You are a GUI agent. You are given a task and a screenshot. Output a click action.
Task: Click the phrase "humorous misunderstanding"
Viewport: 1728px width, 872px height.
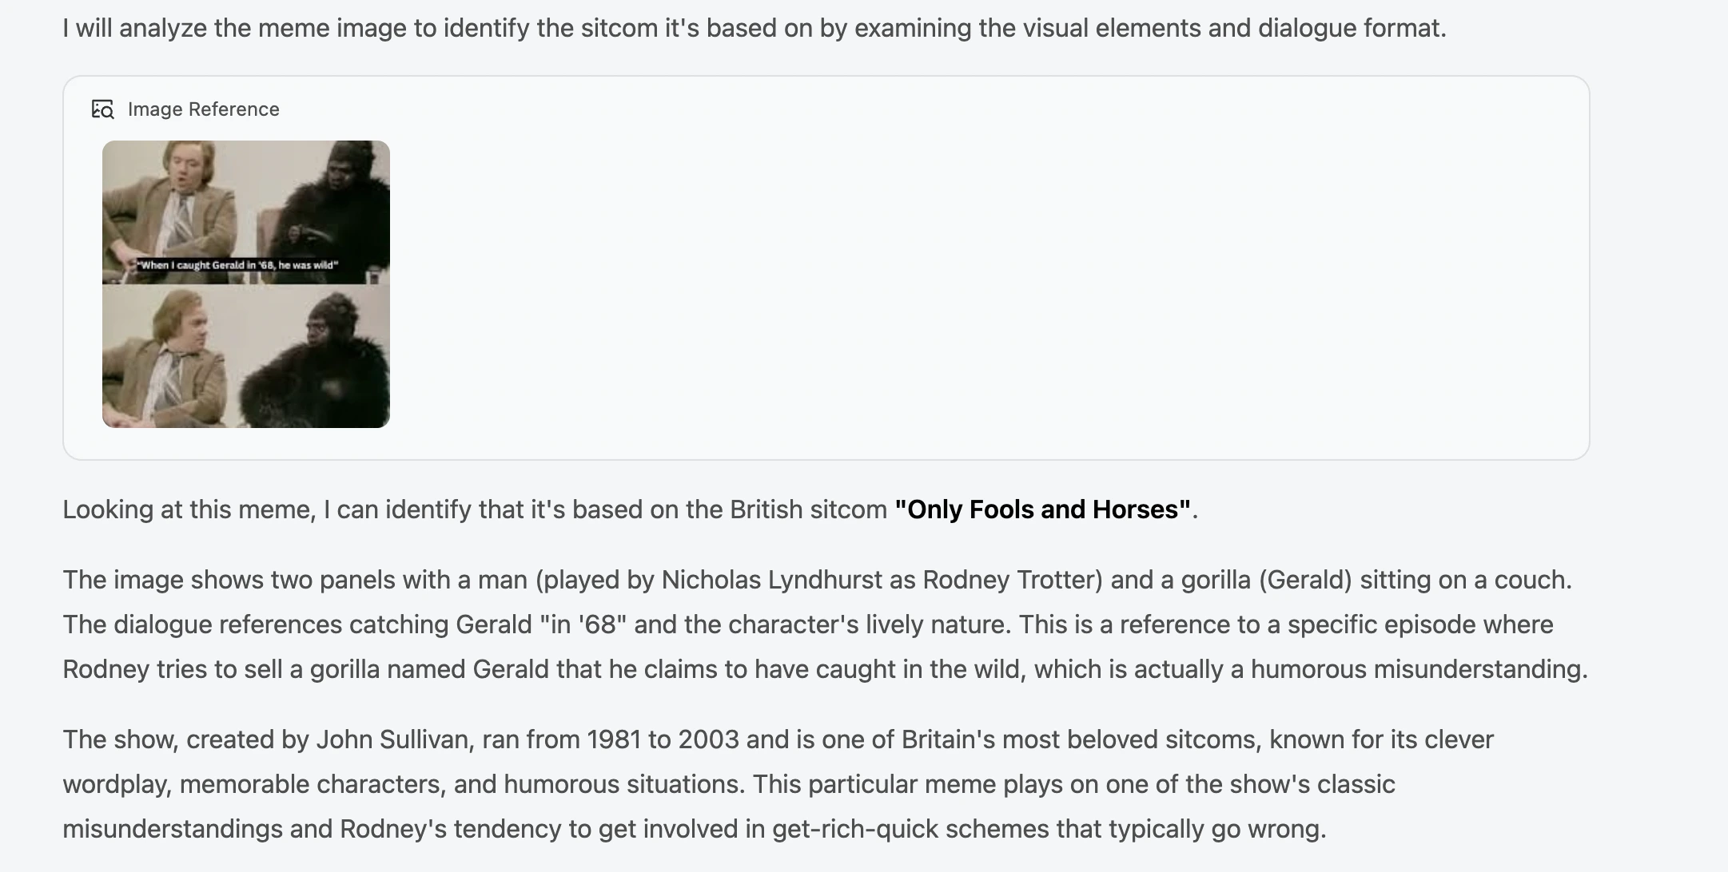pyautogui.click(x=1418, y=669)
